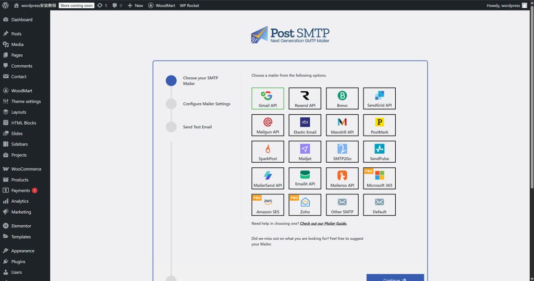Select the Gmail API mailer option
Screen dimensions: 534x281
point(268,98)
